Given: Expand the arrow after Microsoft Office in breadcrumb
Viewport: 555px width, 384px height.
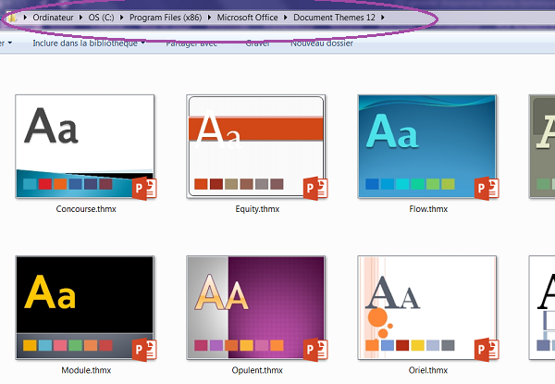Looking at the screenshot, I should click(x=285, y=18).
